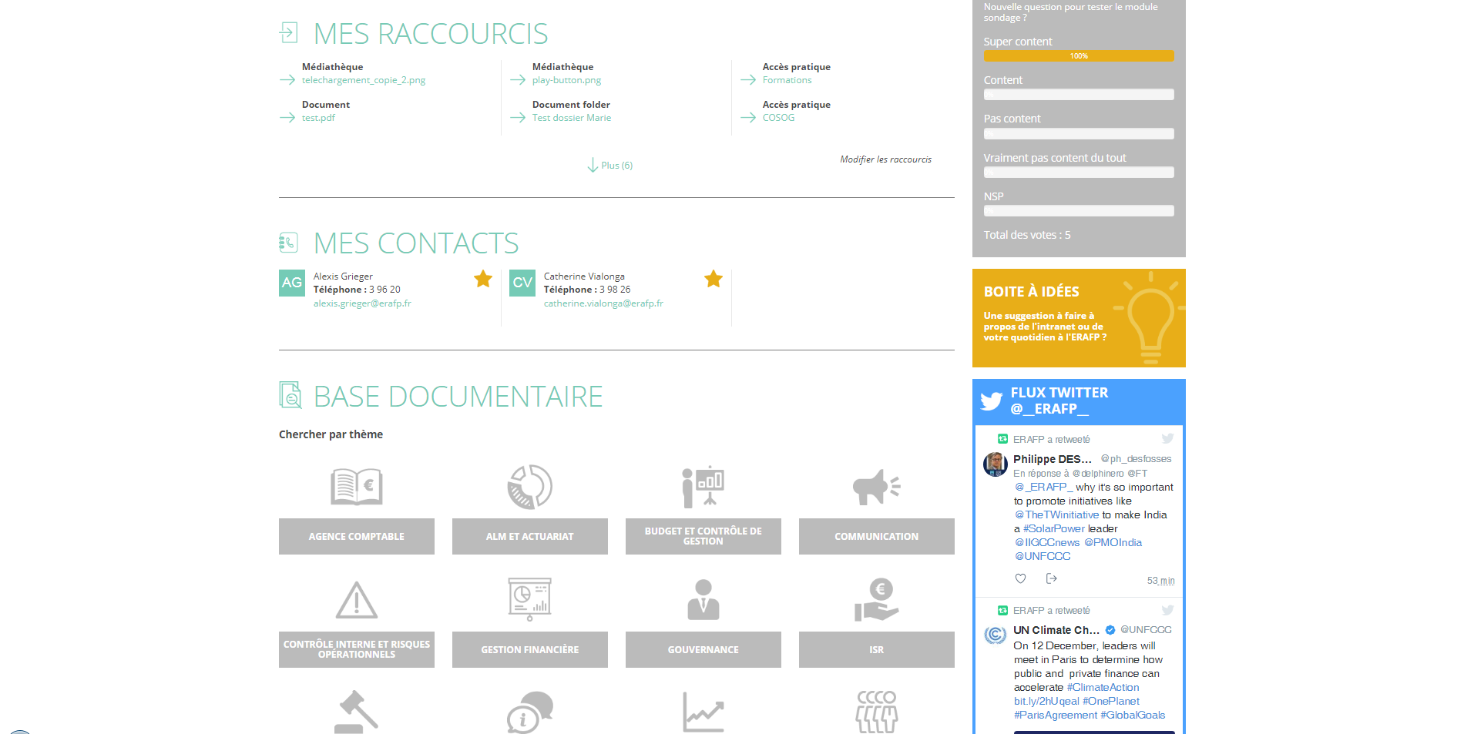Open the @ph_desfosses handle
The width and height of the screenshot is (1464, 734).
[x=1136, y=458]
